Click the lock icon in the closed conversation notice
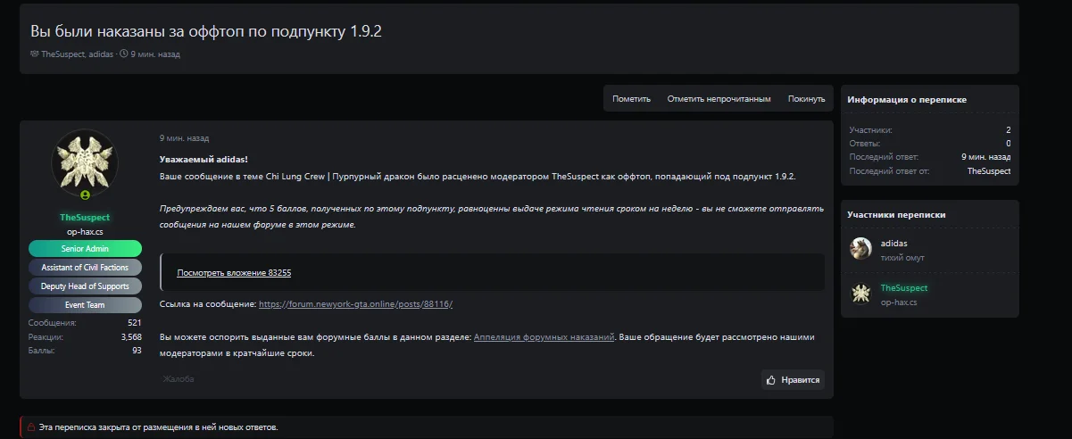This screenshot has width=1072, height=439. [x=31, y=427]
